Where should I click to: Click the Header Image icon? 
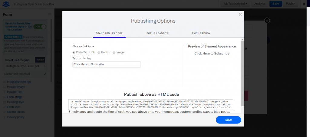coord(5,87)
